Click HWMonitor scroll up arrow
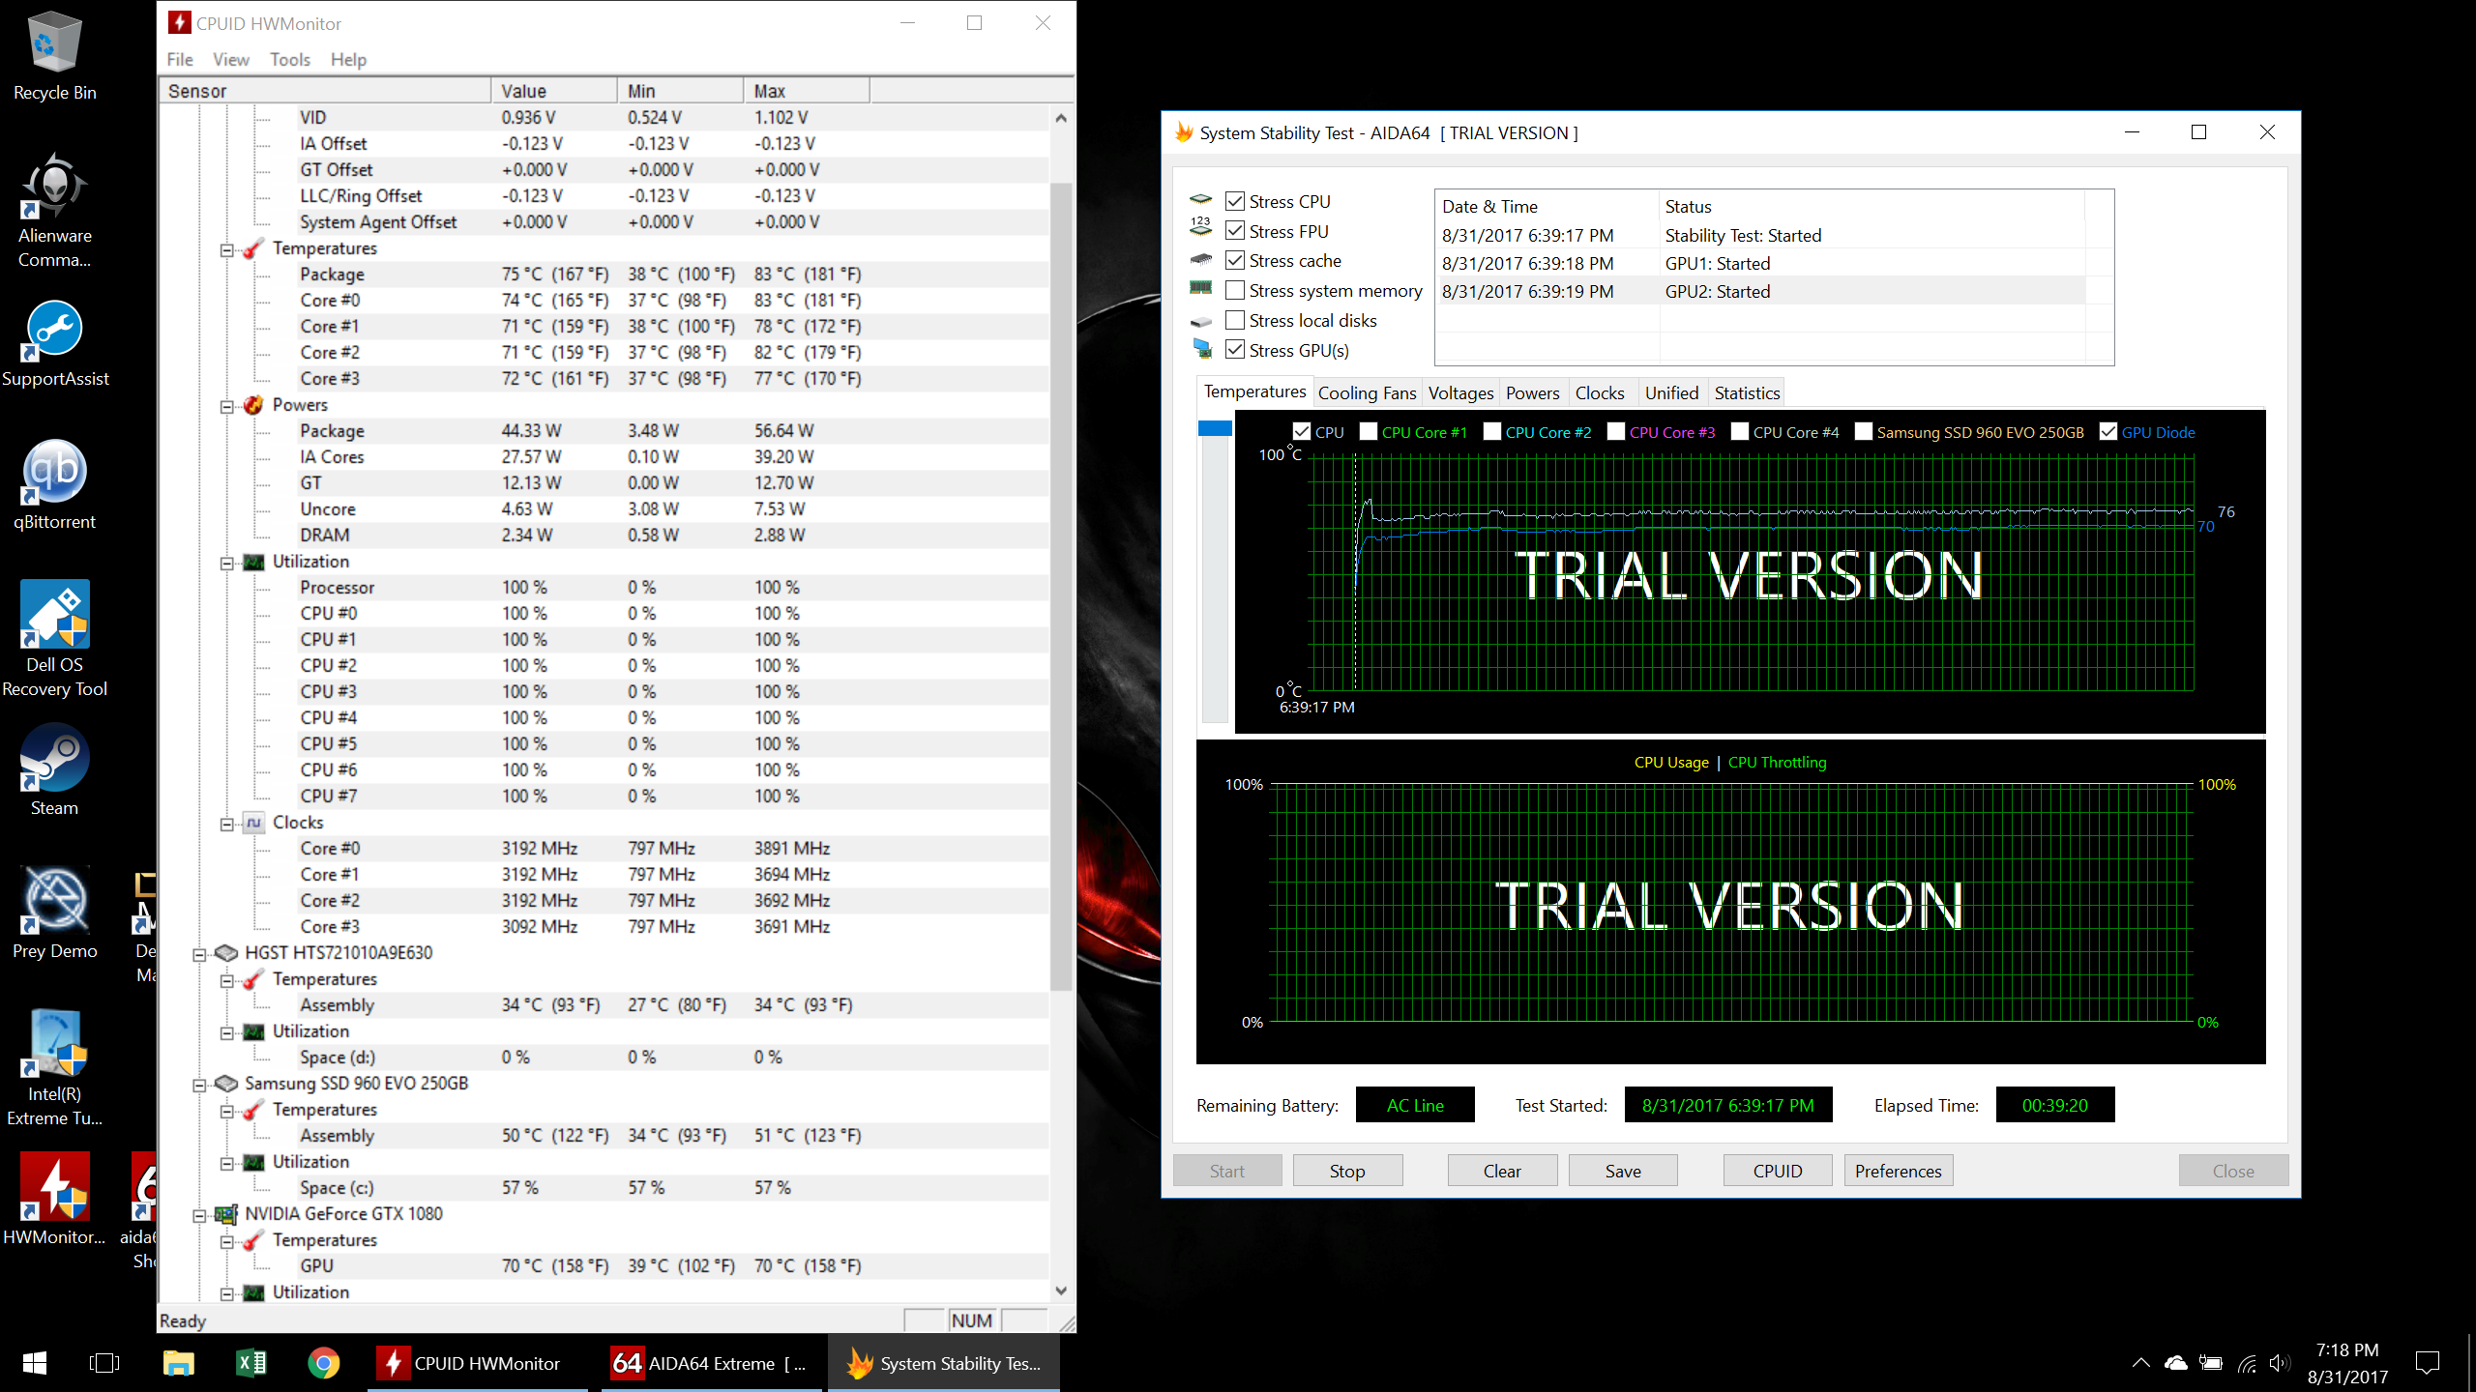2476x1392 pixels. pyautogui.click(x=1061, y=118)
